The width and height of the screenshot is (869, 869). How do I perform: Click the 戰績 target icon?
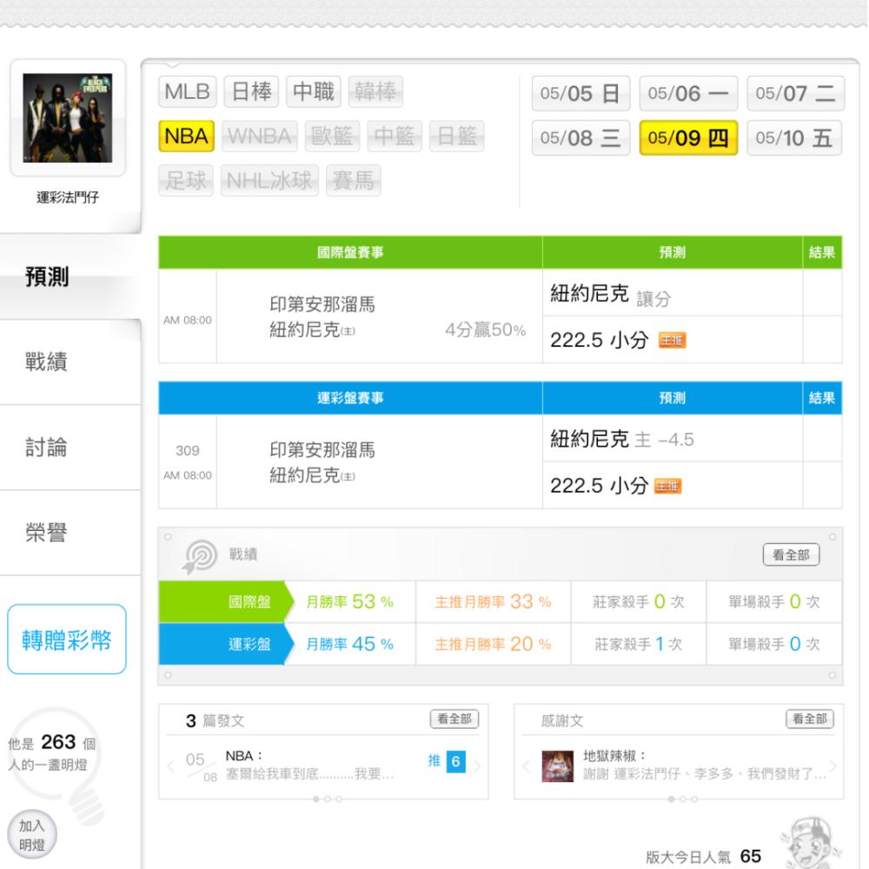click(x=200, y=556)
